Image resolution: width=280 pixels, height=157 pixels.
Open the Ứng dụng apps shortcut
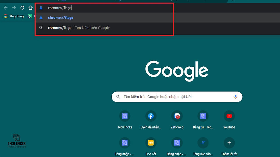14,16
